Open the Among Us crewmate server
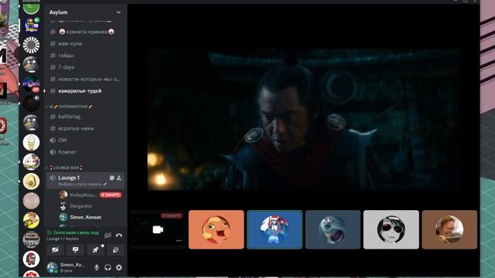495x278 pixels. 31,259
